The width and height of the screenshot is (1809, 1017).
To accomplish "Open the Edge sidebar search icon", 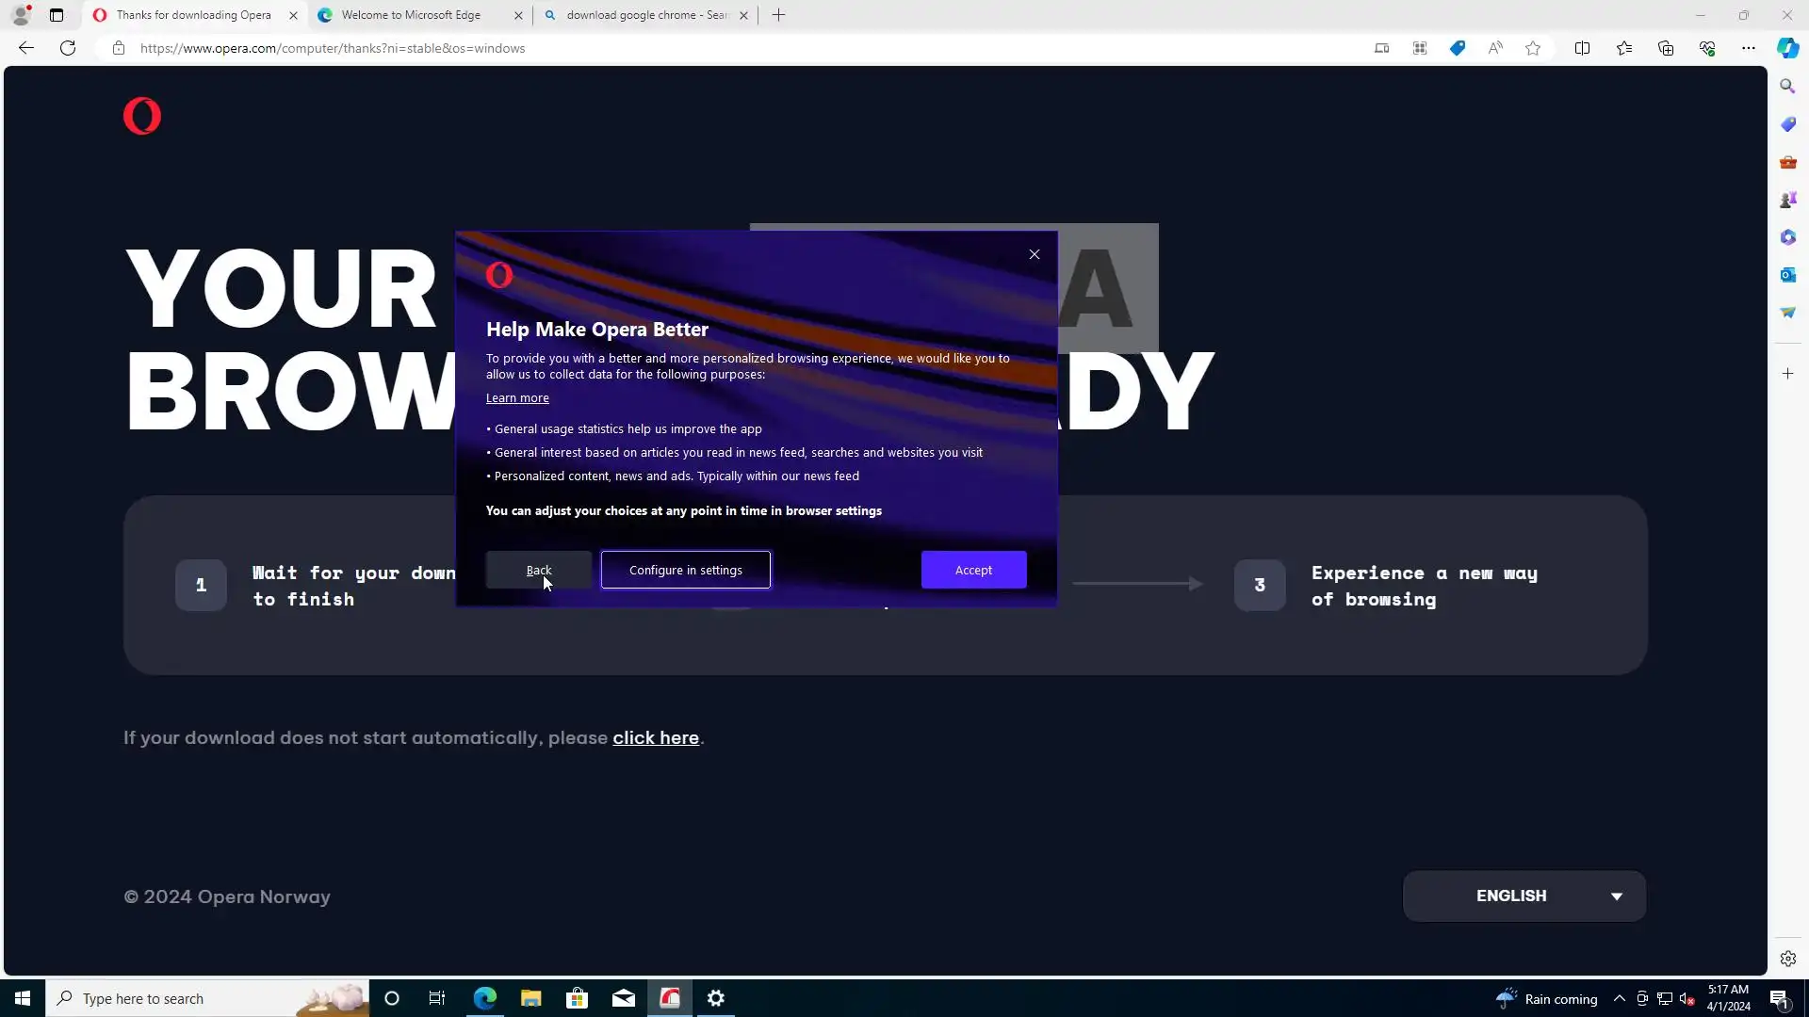I will [1787, 87].
